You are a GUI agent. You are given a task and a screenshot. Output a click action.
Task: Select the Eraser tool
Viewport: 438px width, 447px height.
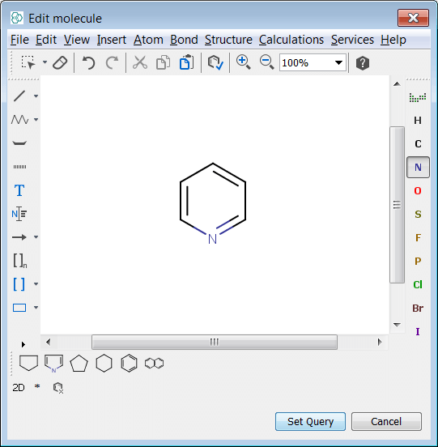60,62
